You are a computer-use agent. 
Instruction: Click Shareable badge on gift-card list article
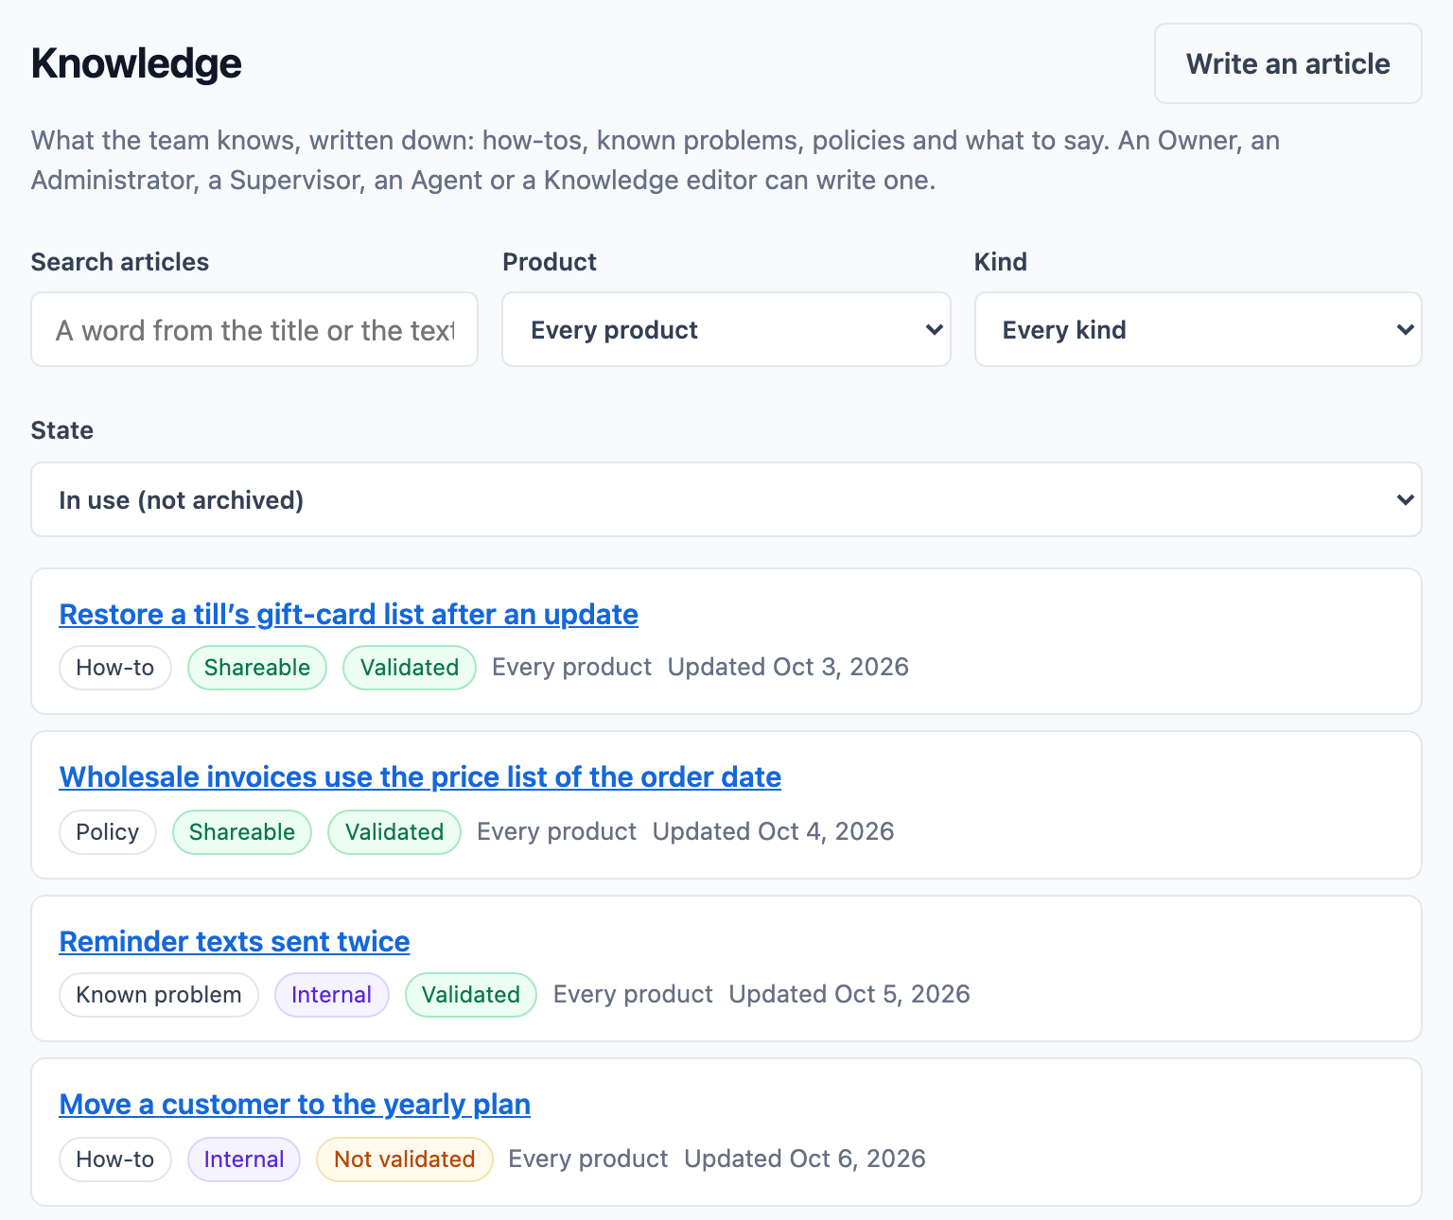pyautogui.click(x=257, y=668)
